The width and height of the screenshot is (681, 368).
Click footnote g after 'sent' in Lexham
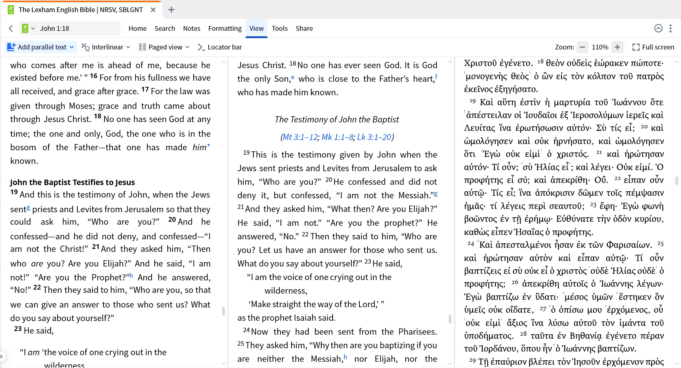coord(28,208)
